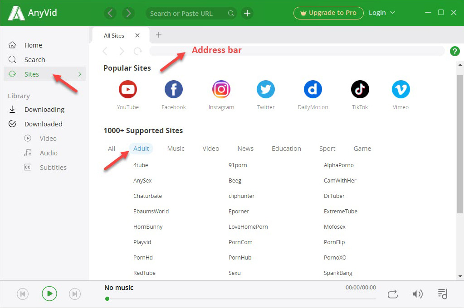Play the previous track
Image resolution: width=464 pixels, height=308 pixels.
[x=23, y=294]
